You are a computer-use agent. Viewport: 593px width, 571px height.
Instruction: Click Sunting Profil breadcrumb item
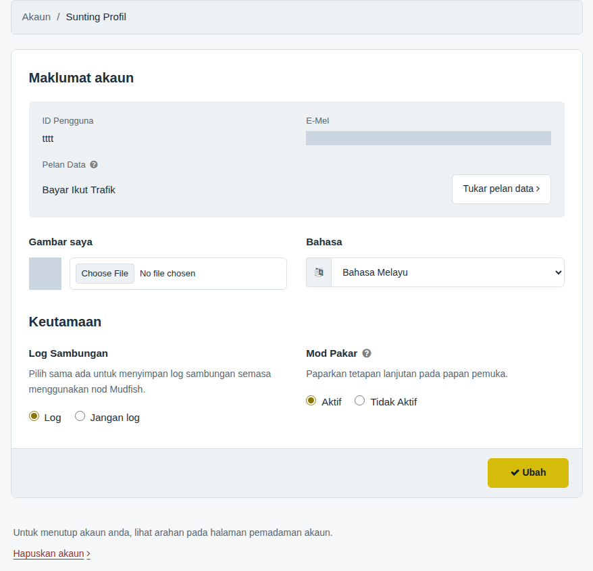(x=96, y=17)
